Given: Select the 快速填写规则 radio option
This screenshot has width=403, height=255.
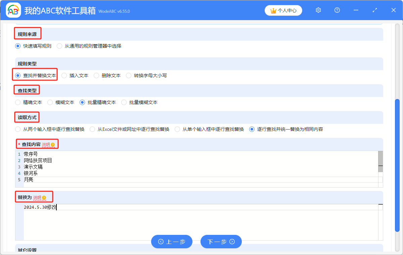Looking at the screenshot, I should 18,46.
